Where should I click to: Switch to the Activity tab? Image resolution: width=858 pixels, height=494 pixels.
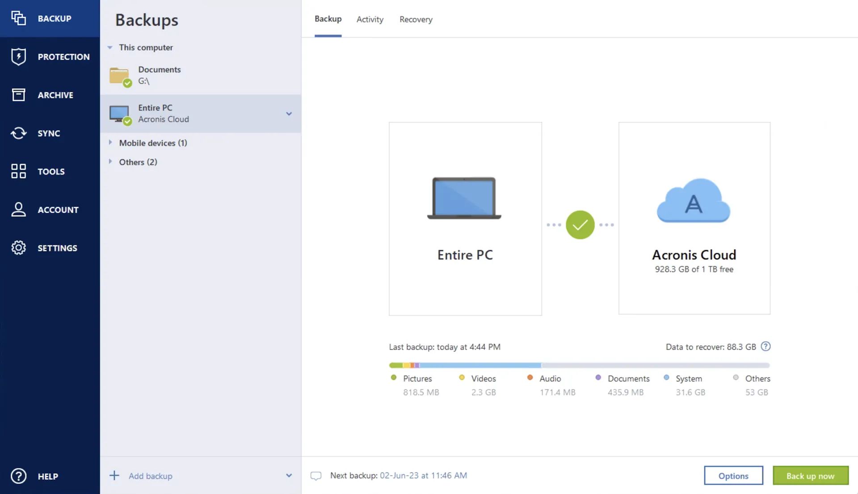pos(370,19)
